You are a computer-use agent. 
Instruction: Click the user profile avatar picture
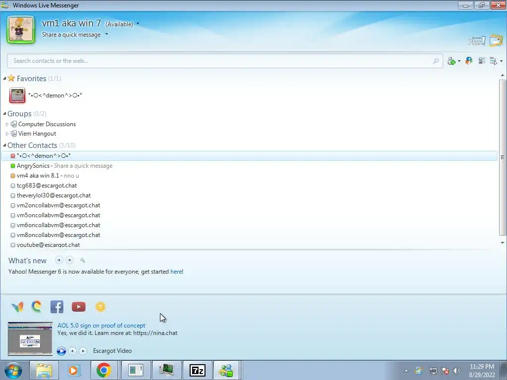[x=21, y=29]
